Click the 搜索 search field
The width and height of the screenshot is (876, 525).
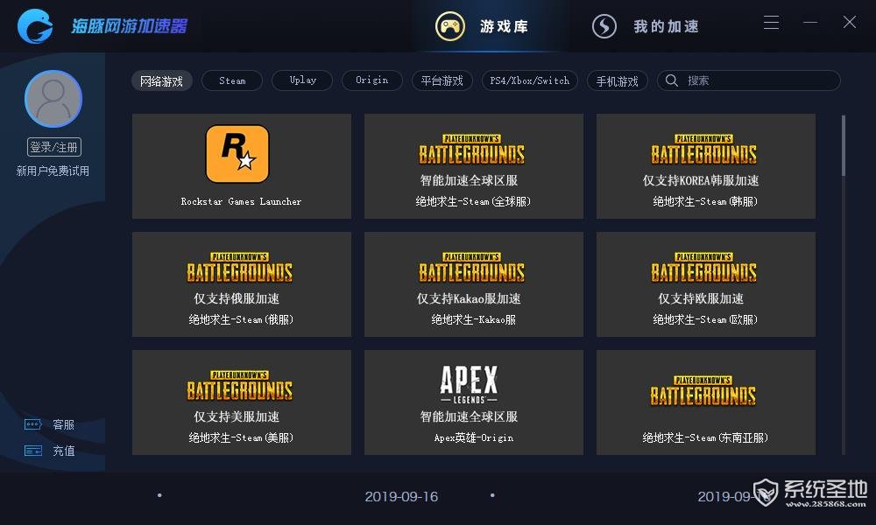[749, 80]
